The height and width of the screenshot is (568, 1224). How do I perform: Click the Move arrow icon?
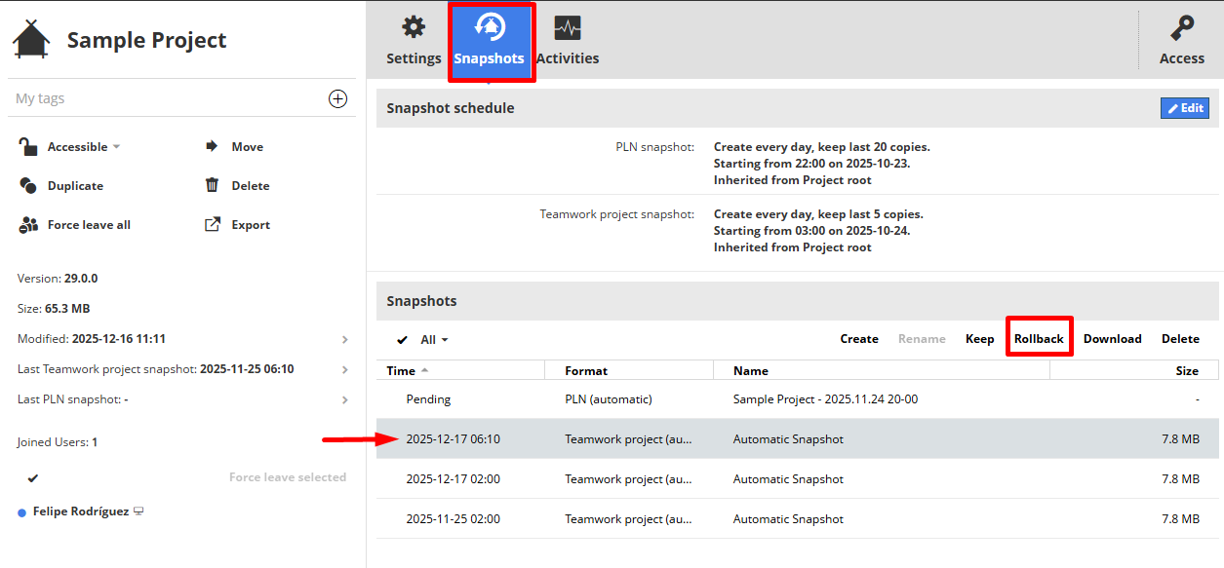click(212, 147)
